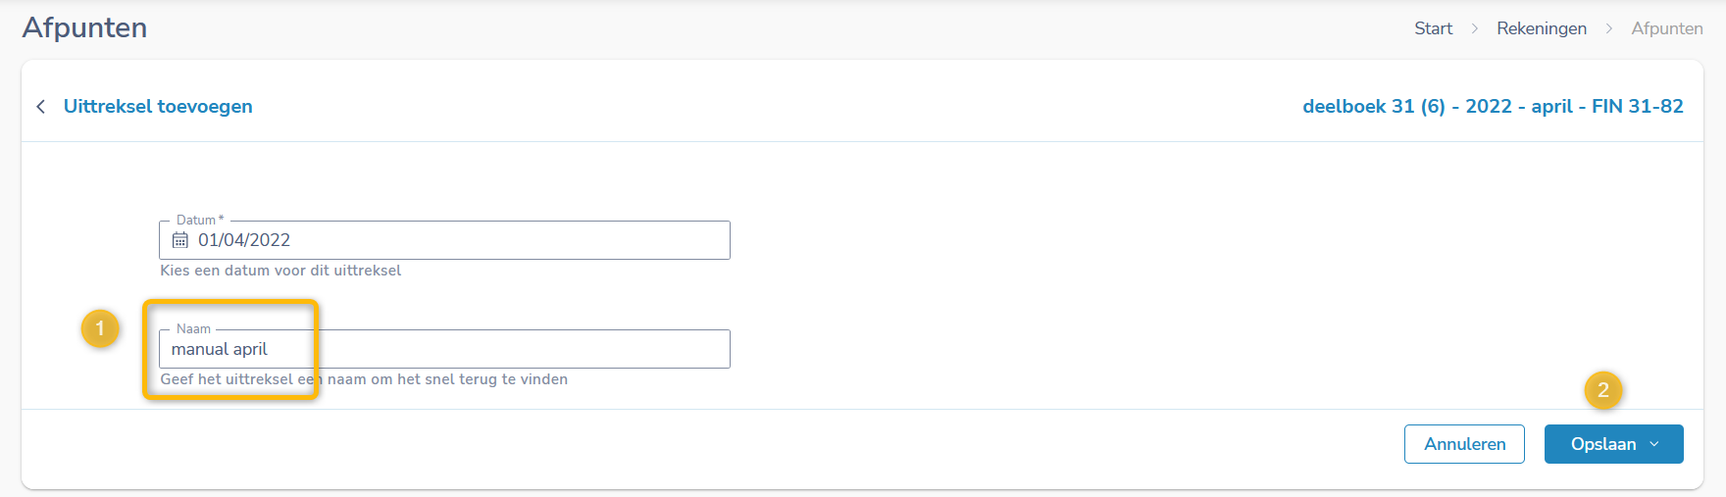1726x497 pixels.
Task: Click the 'Kies een datum' helper text
Action: [x=280, y=271]
